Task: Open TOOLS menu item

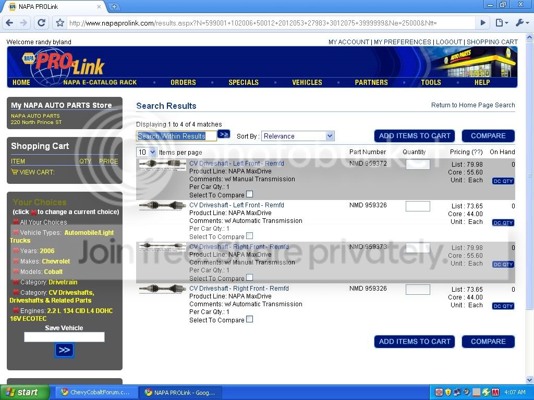Action: (431, 82)
